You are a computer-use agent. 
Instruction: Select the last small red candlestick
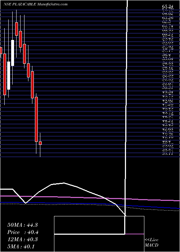coord(40,143)
